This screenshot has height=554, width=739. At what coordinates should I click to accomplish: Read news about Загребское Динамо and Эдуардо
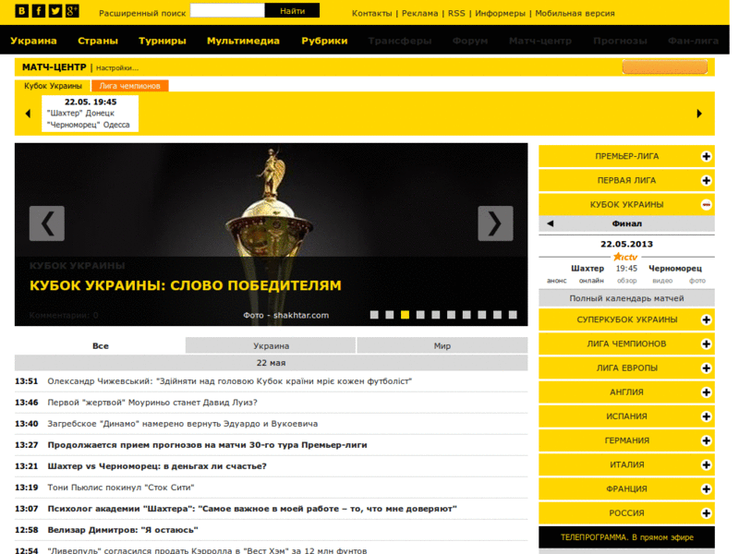tap(182, 424)
